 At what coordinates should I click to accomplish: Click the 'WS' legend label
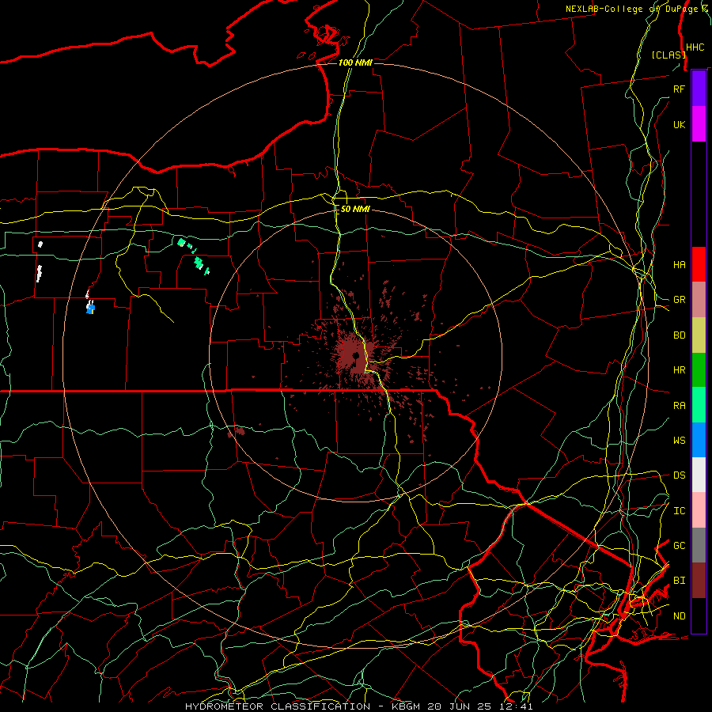tap(679, 441)
